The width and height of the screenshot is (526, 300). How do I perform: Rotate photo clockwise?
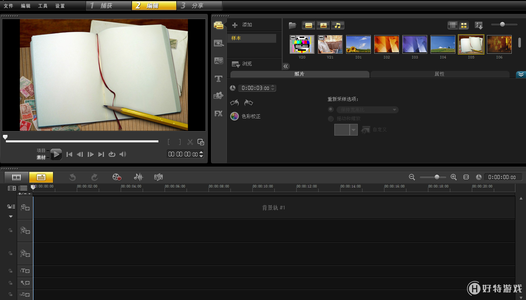point(248,103)
